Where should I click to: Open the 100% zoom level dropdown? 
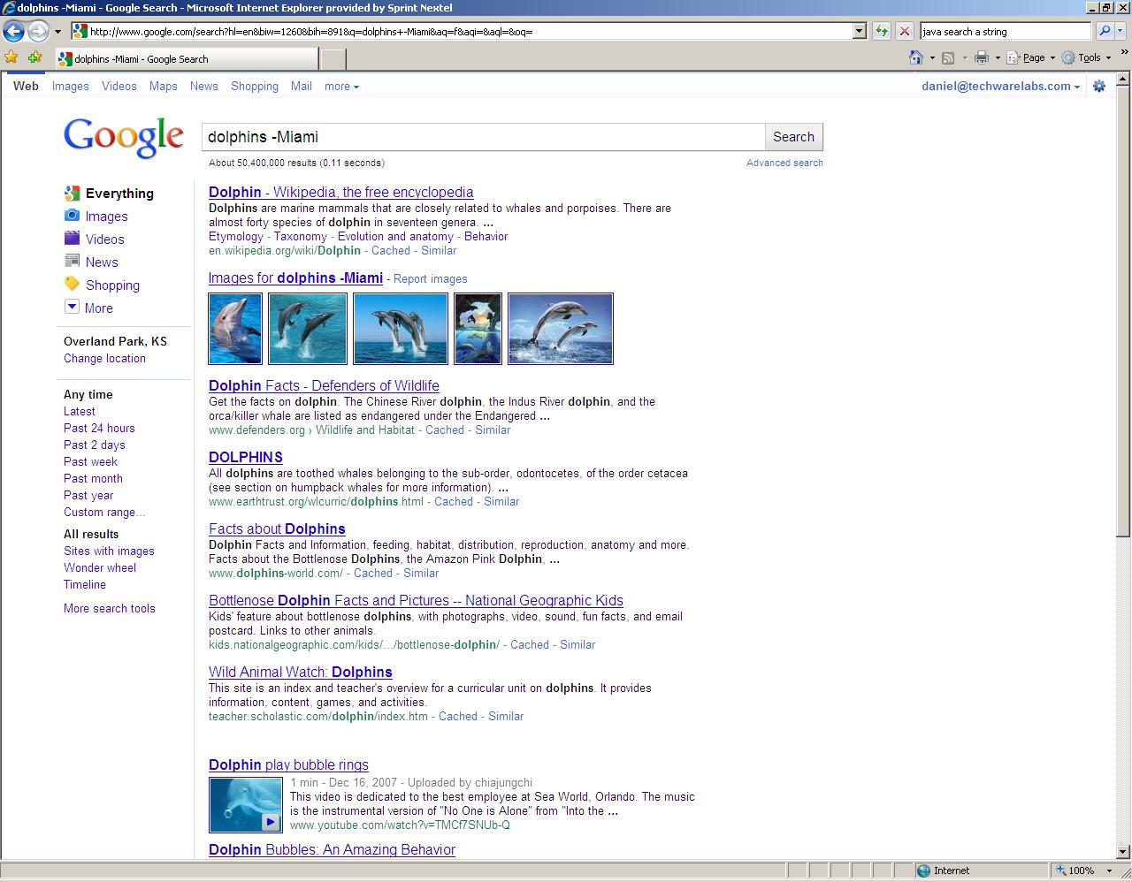point(1109,871)
